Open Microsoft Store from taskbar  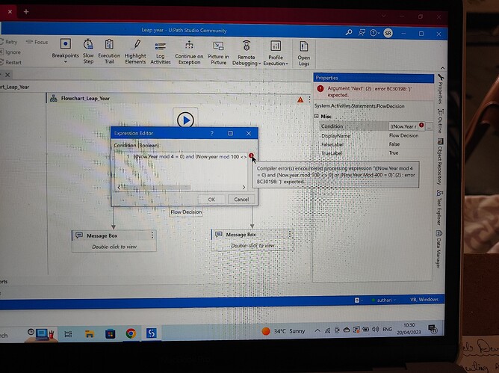tap(110, 334)
